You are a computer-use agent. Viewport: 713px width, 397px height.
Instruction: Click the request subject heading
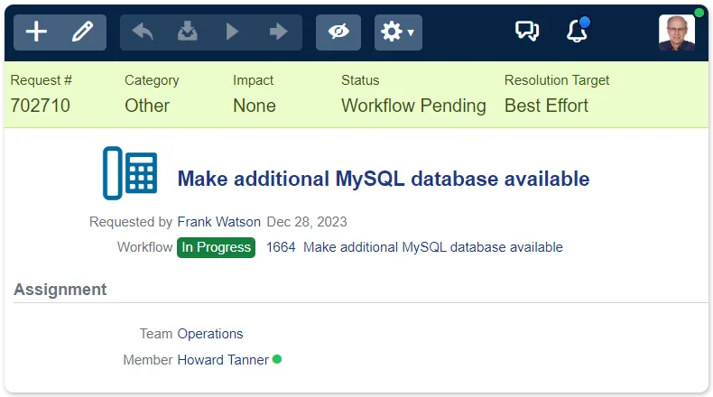click(x=384, y=179)
